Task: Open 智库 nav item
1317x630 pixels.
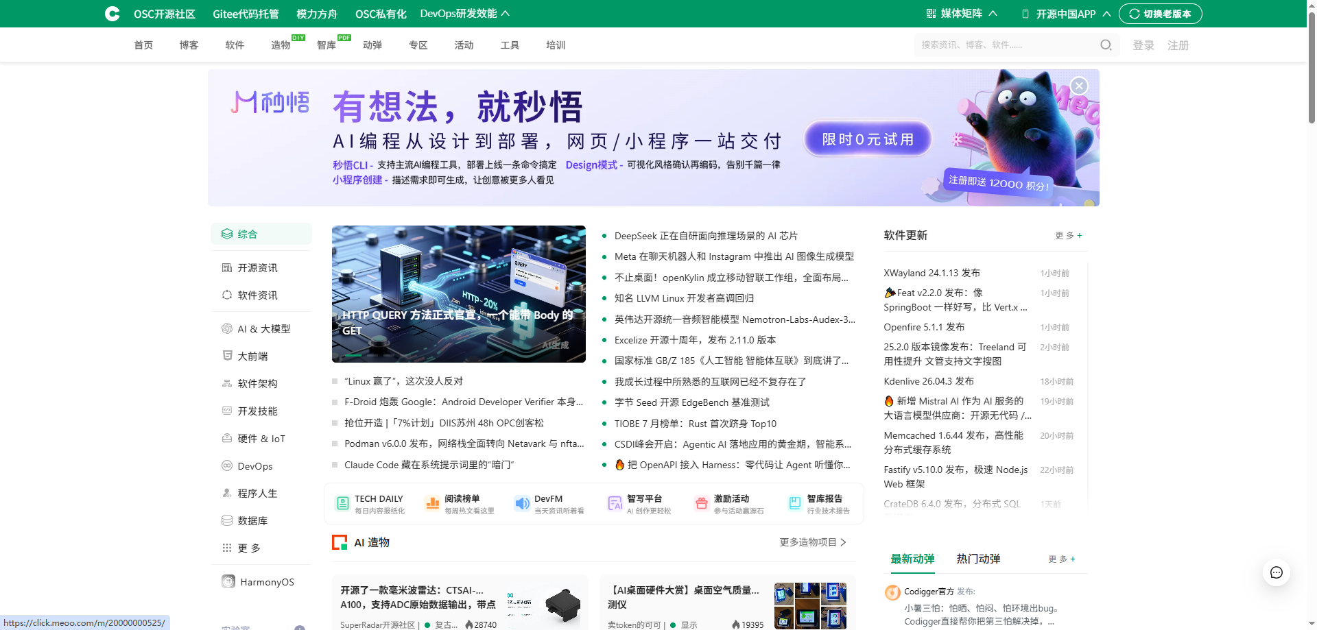Action: click(x=327, y=45)
